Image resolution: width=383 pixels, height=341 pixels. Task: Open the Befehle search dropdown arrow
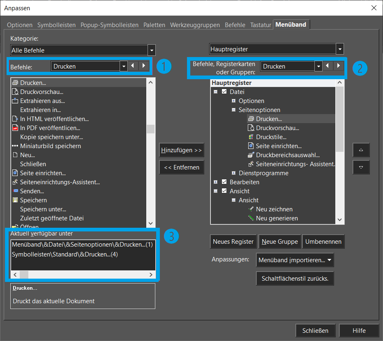(x=124, y=66)
